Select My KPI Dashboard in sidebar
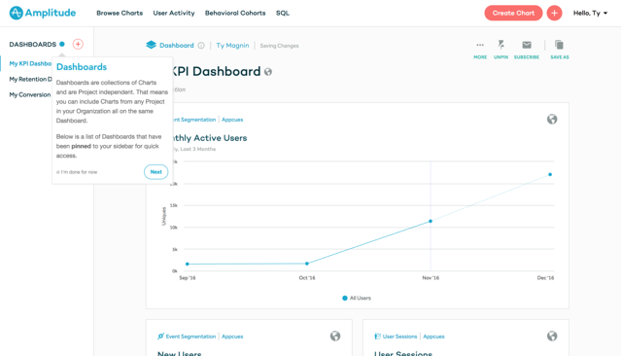The height and width of the screenshot is (356, 621). tap(30, 63)
